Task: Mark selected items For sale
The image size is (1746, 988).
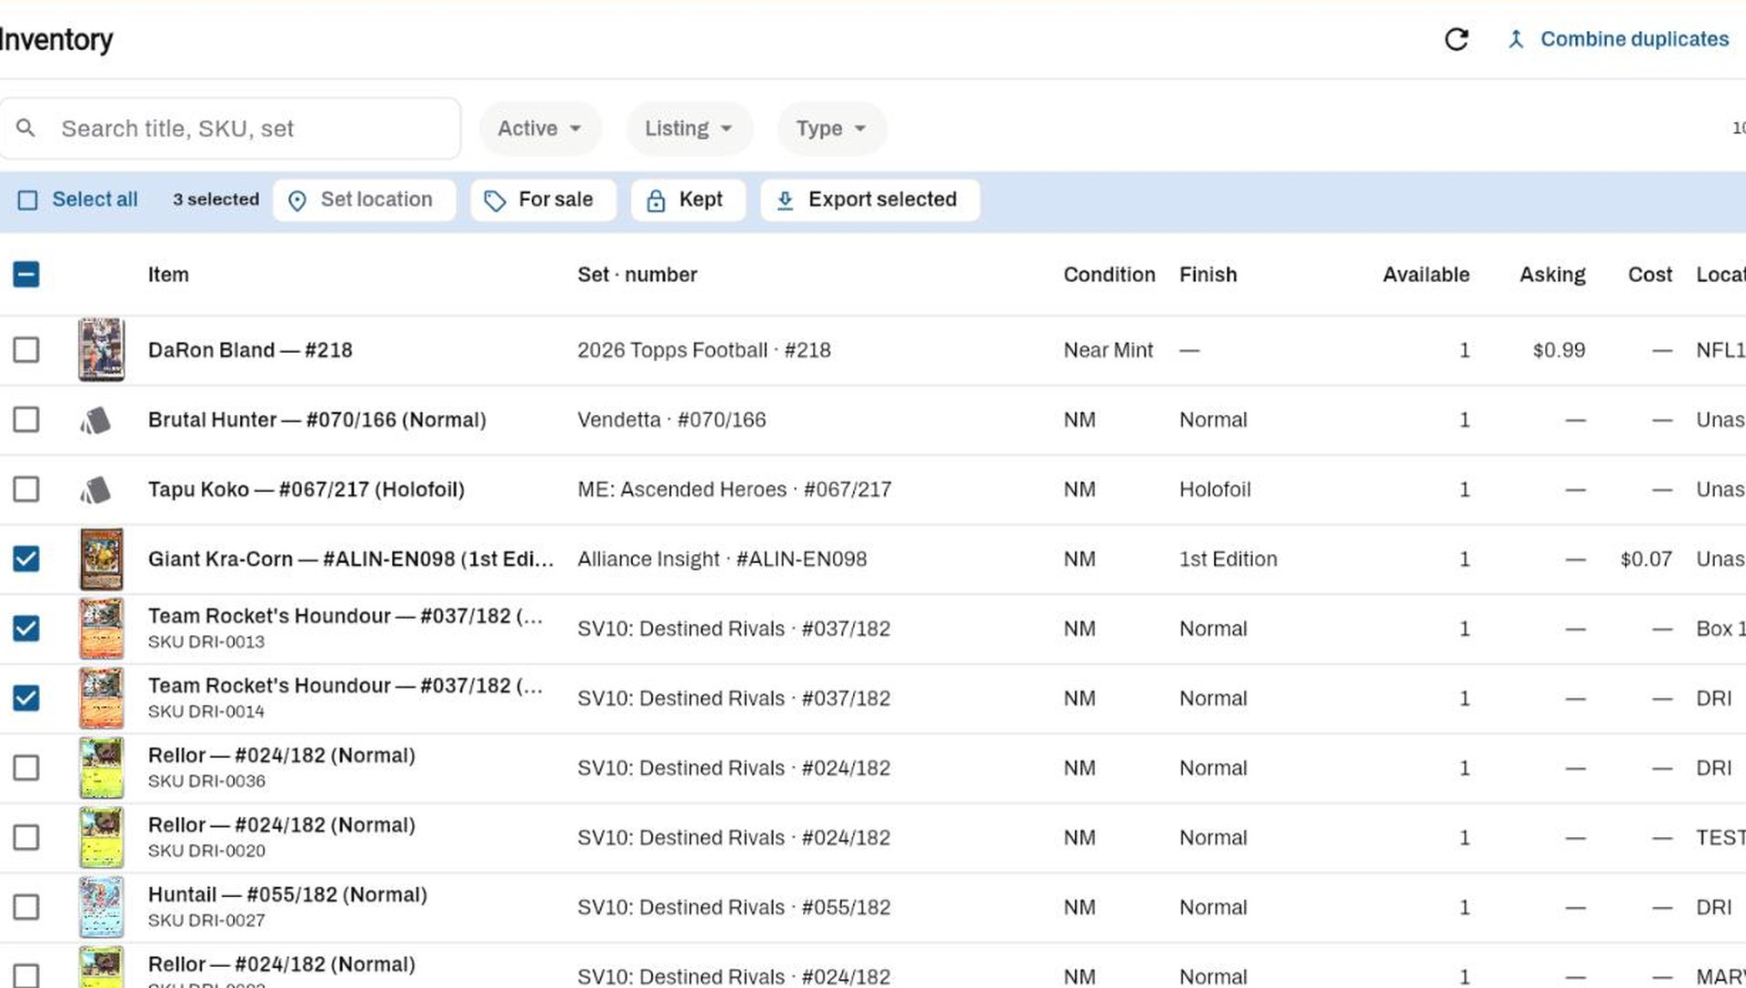Action: point(543,200)
